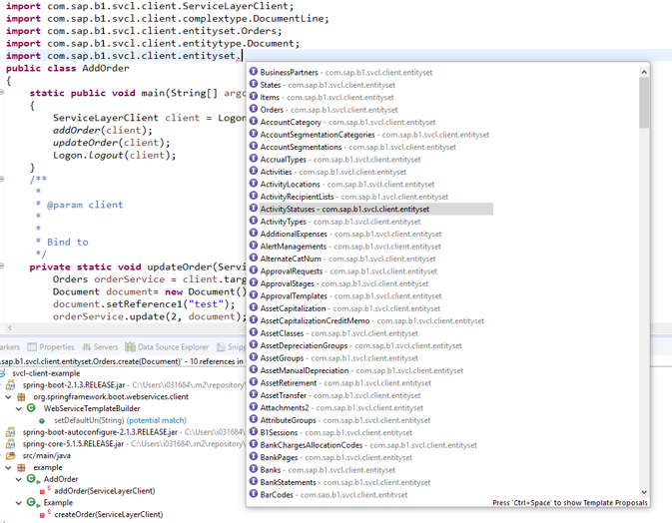Viewport: 672px width, 523px height.
Task: Click interface icon beside AssetCapitalization
Action: pyautogui.click(x=254, y=307)
